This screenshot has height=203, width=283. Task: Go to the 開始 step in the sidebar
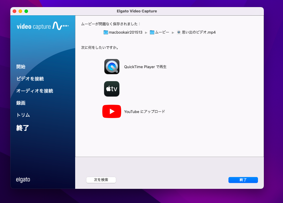pyautogui.click(x=21, y=67)
